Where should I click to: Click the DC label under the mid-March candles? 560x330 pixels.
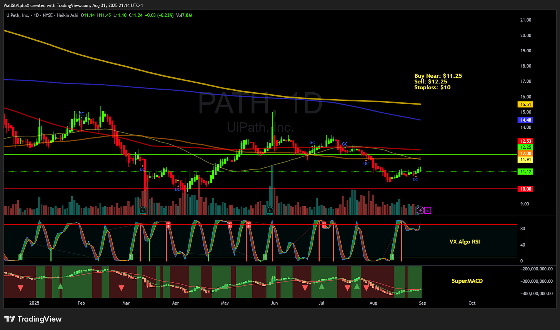[142, 169]
